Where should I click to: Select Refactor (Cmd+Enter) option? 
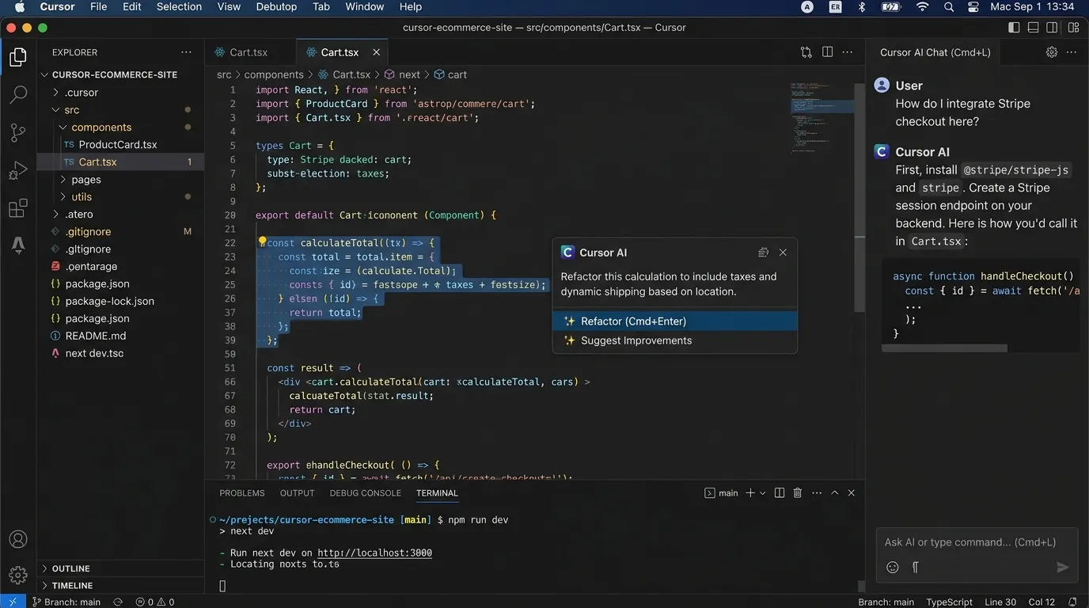675,321
